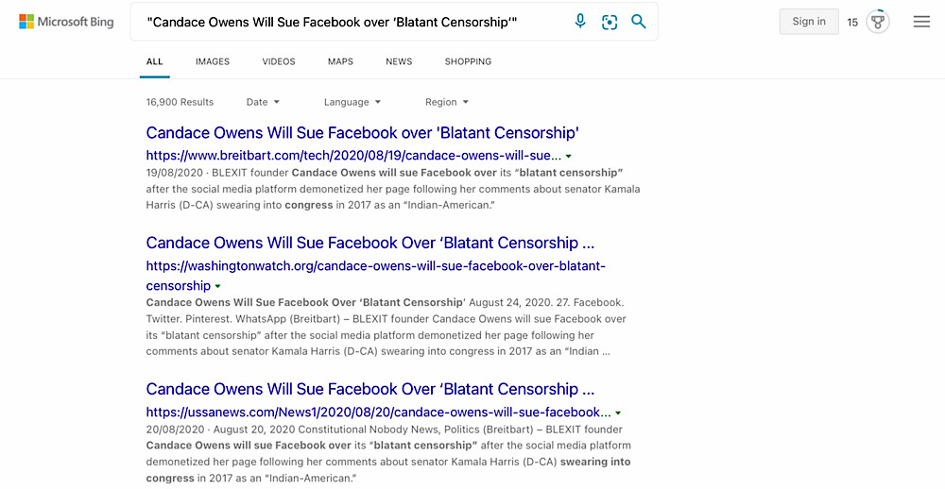Image resolution: width=945 pixels, height=489 pixels.
Task: Open the Language filter dropdown
Action: (352, 102)
